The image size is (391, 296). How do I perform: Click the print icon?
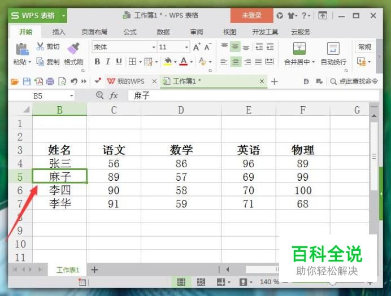tap(50, 81)
